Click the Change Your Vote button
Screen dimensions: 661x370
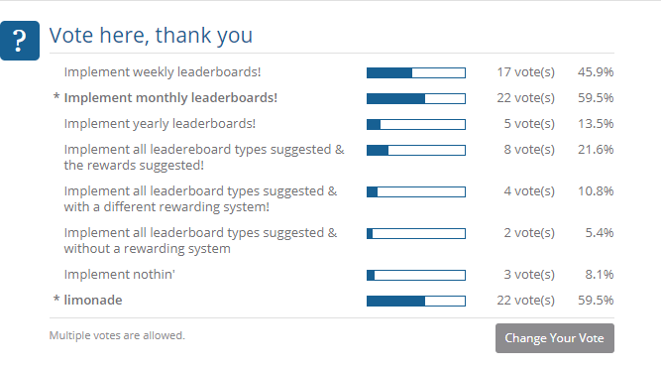tap(555, 338)
